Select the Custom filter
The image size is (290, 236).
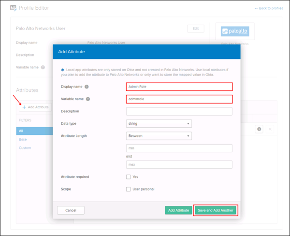click(x=25, y=148)
